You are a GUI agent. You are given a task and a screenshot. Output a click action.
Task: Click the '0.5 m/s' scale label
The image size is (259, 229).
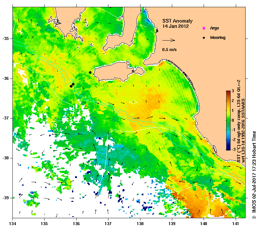169,49
